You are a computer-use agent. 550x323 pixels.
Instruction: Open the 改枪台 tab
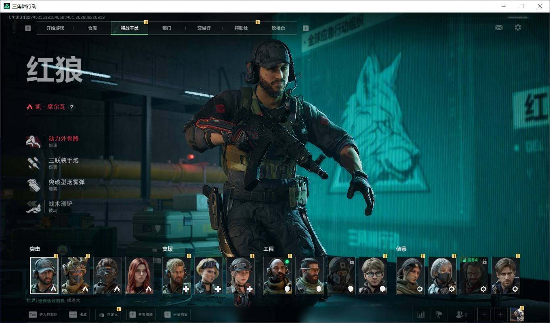click(278, 28)
